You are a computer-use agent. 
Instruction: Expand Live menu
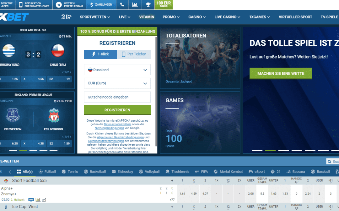[x=125, y=17]
